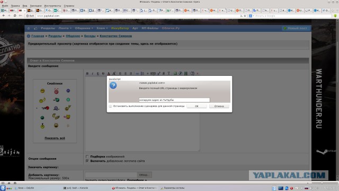
Task: Click the editor help question-mark icon
Action: point(192,73)
